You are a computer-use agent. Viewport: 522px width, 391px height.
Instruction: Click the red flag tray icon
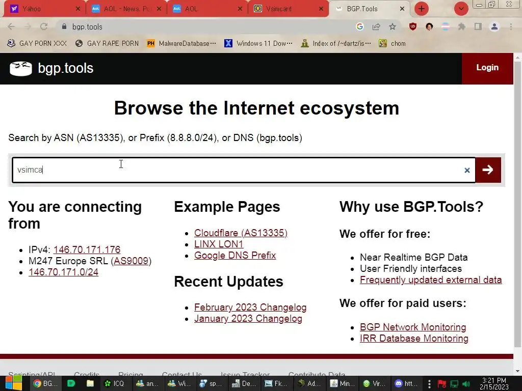[442, 384]
